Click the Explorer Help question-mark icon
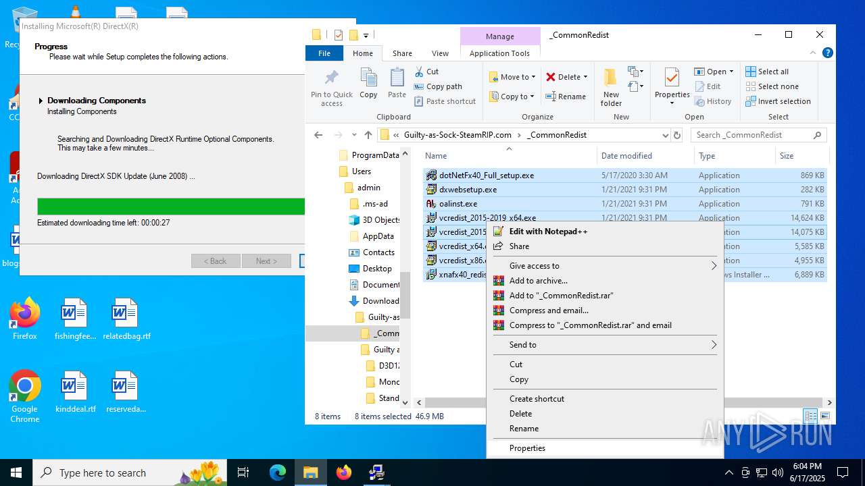865x486 pixels. [x=828, y=53]
